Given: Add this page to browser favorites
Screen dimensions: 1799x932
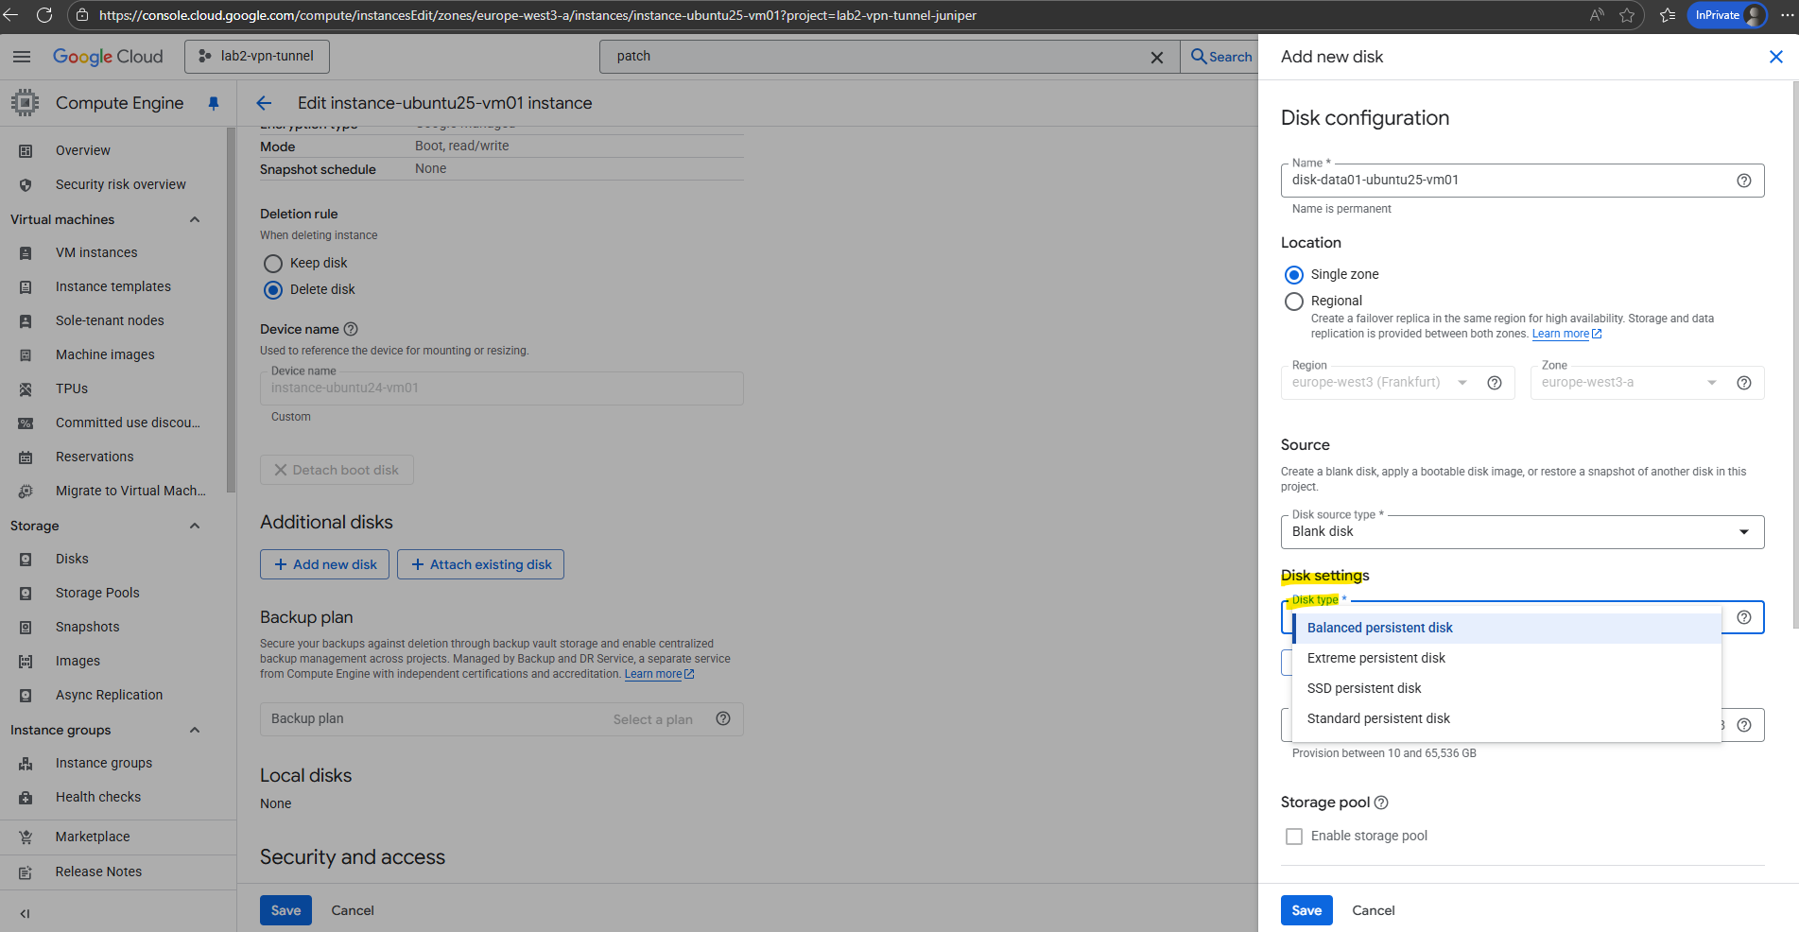Looking at the screenshot, I should click(1627, 15).
